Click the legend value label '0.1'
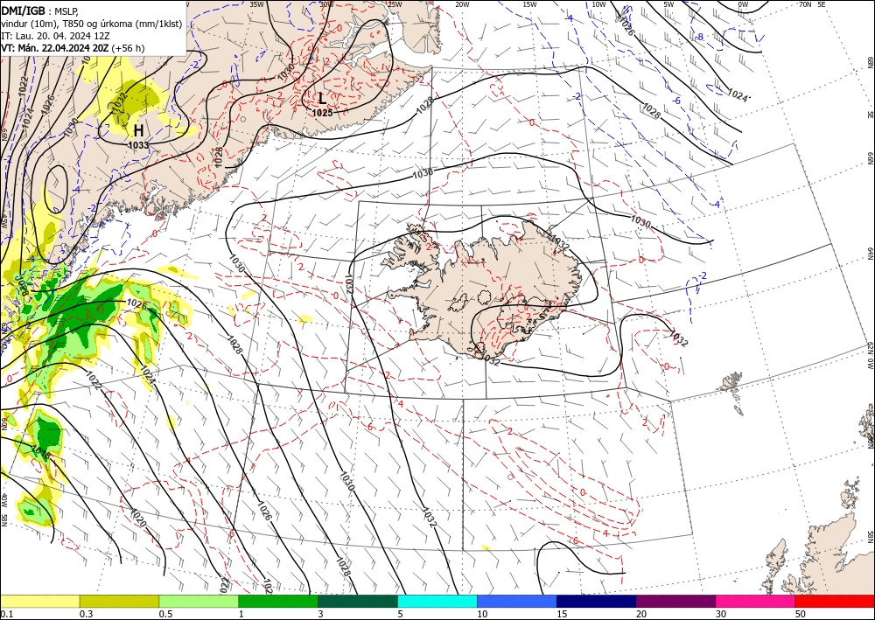875x620 pixels. coord(7,614)
